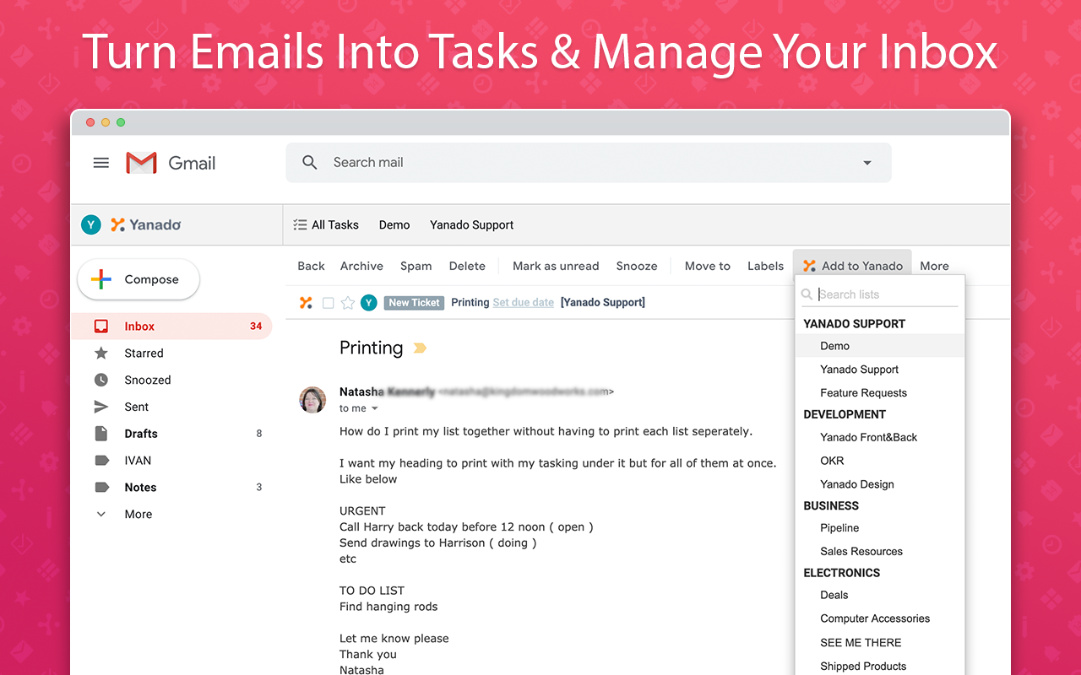
Task: Click the All Tasks checklist icon
Action: pos(300,224)
